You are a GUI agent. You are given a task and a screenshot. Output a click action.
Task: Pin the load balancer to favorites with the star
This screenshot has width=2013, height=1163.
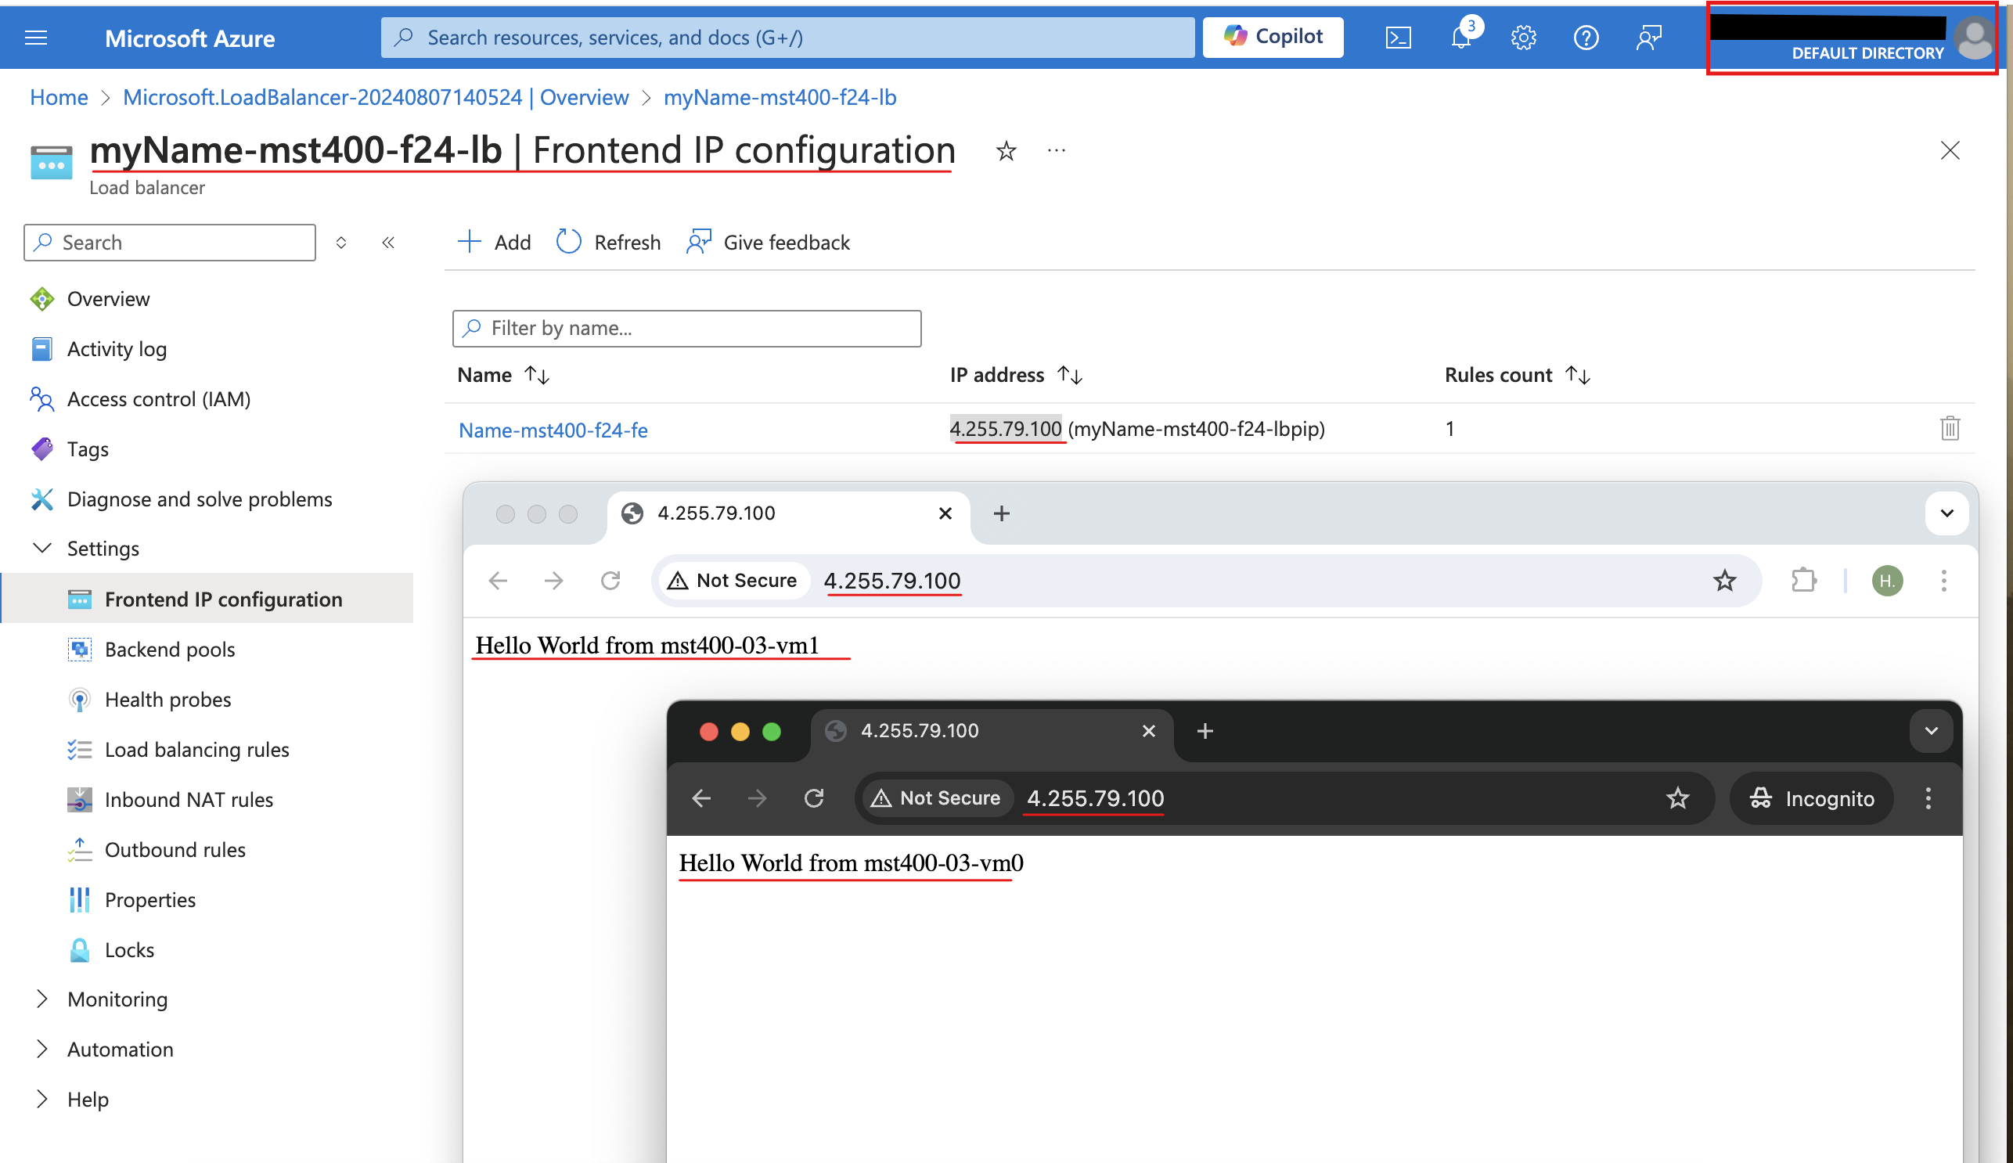click(x=1006, y=150)
